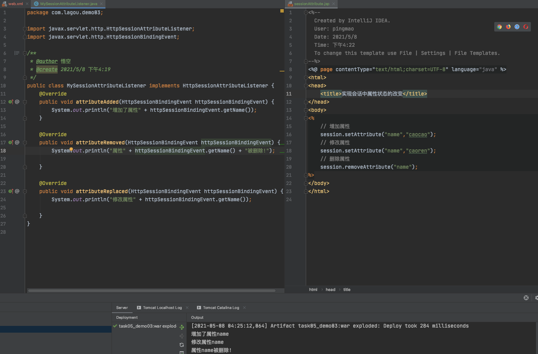Close the sessionAttribute.jsp editor tab
Viewport: 538px width, 354px height.
pos(334,4)
